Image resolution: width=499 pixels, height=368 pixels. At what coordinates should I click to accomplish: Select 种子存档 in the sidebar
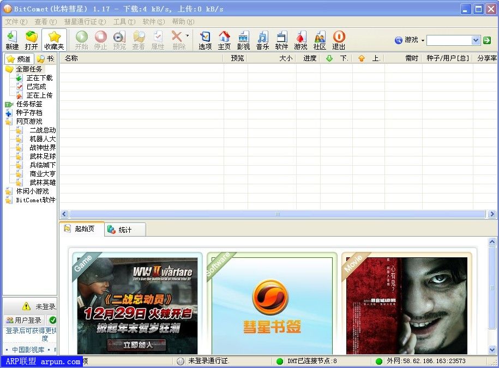tap(29, 113)
